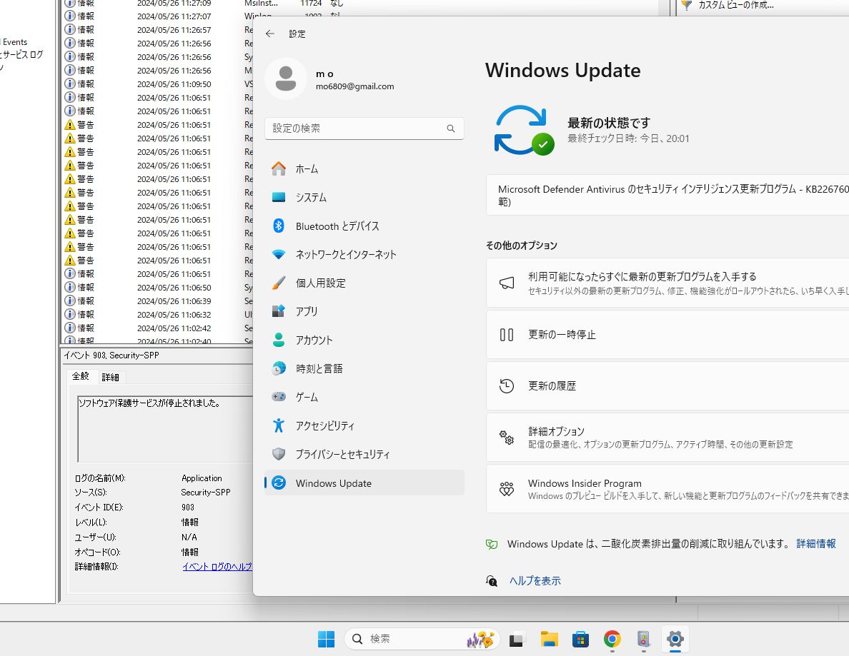Open System settings page
The width and height of the screenshot is (849, 656).
[x=364, y=198]
